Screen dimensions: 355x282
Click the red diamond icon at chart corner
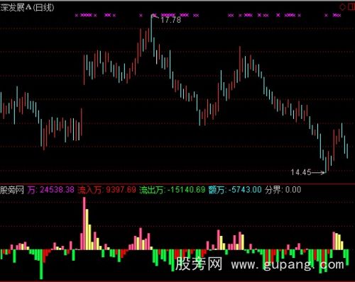342,7
